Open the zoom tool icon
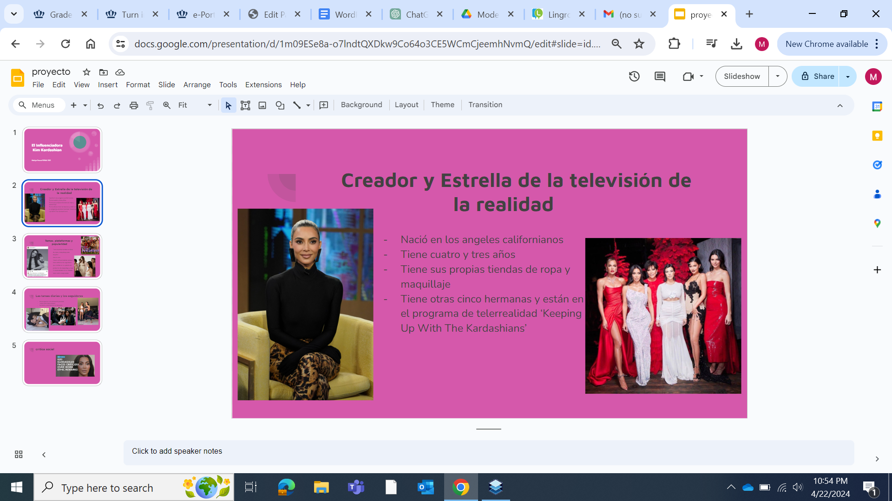 tap(167, 105)
